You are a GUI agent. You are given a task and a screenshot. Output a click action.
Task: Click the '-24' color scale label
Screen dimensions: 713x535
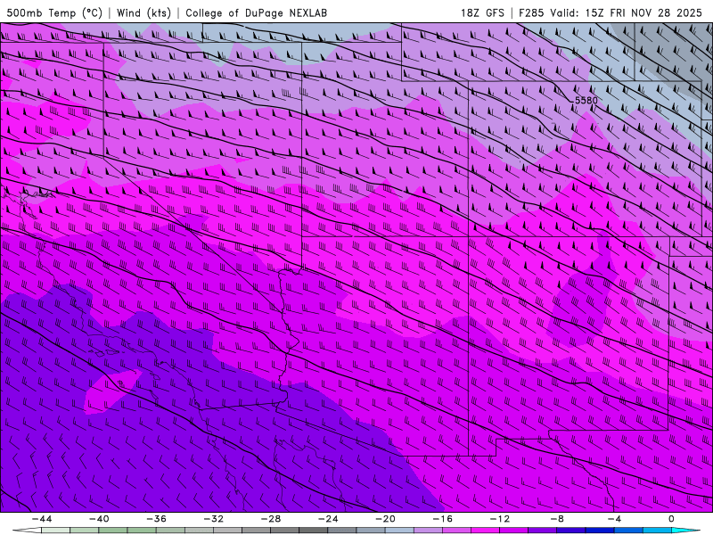(328, 519)
